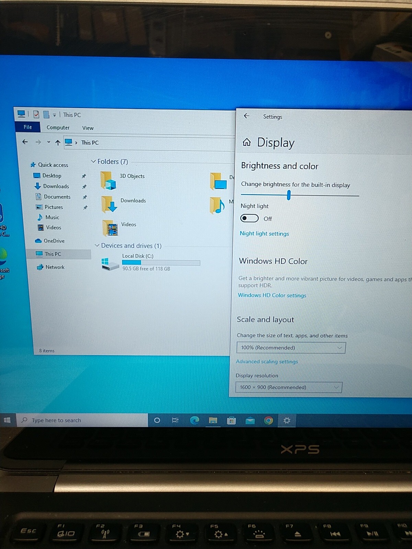Select the Music folder icon with note

coord(217,205)
